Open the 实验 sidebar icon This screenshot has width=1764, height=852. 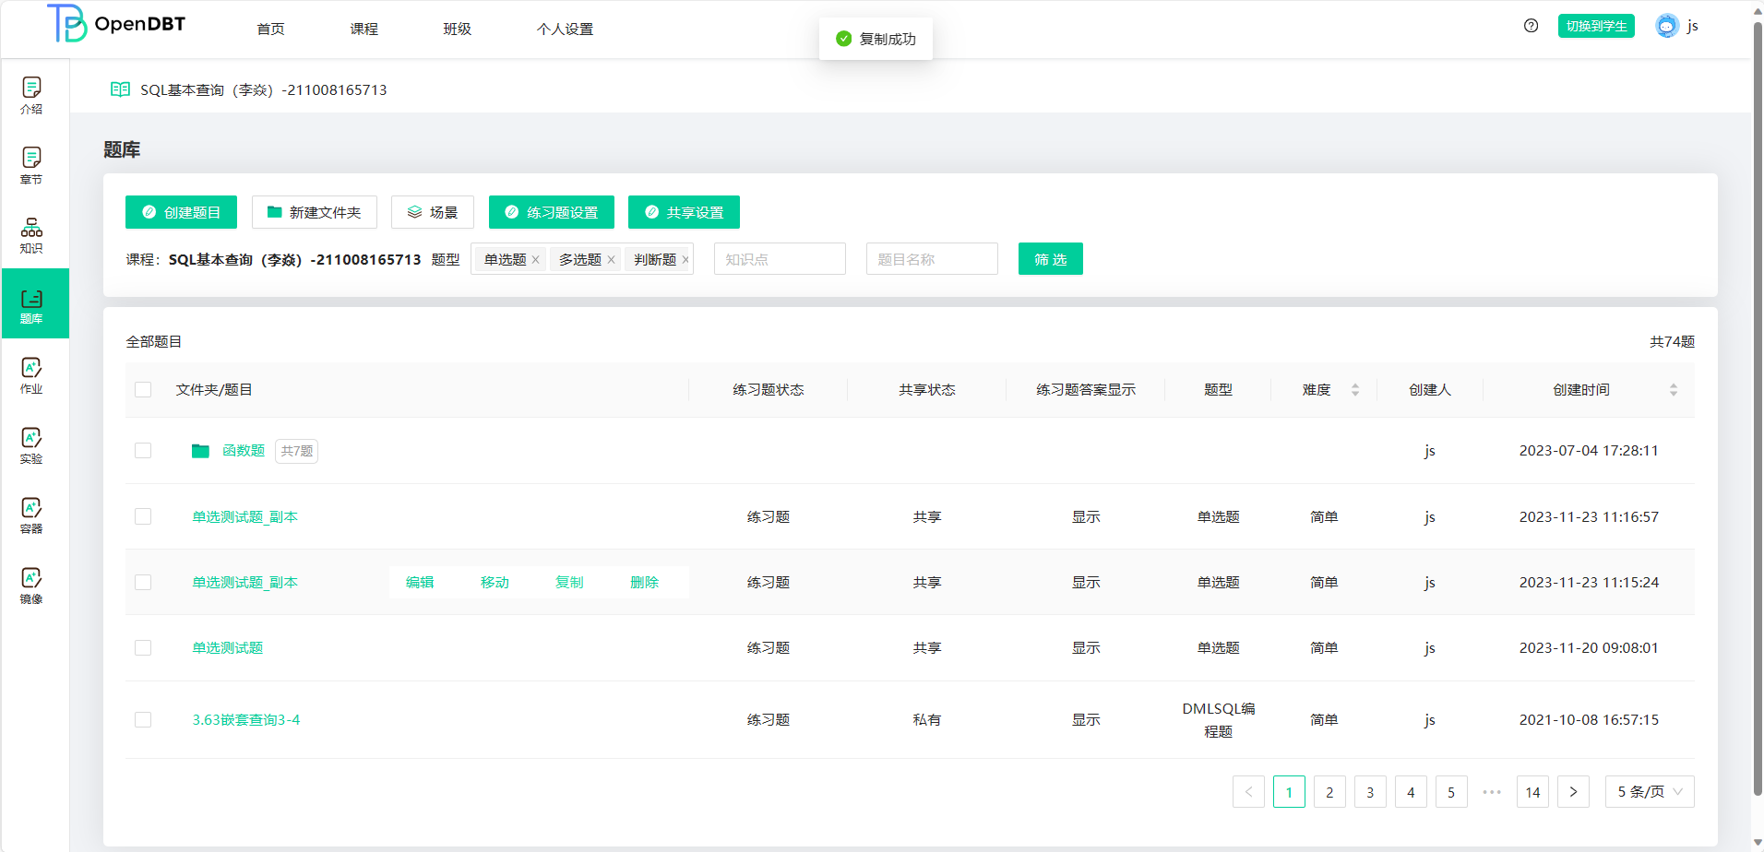[31, 445]
